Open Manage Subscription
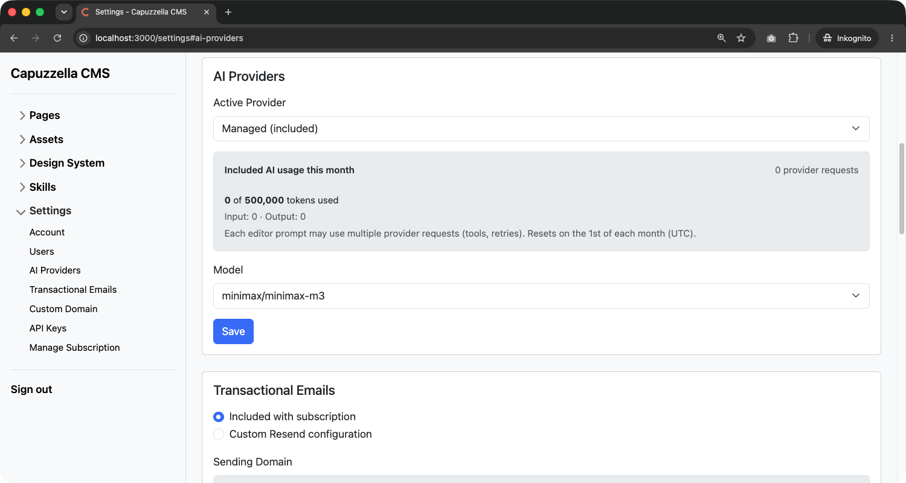 click(x=75, y=348)
